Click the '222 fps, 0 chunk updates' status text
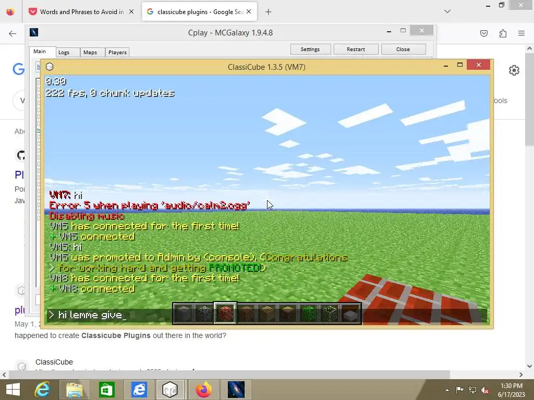The image size is (534, 400). tap(110, 93)
